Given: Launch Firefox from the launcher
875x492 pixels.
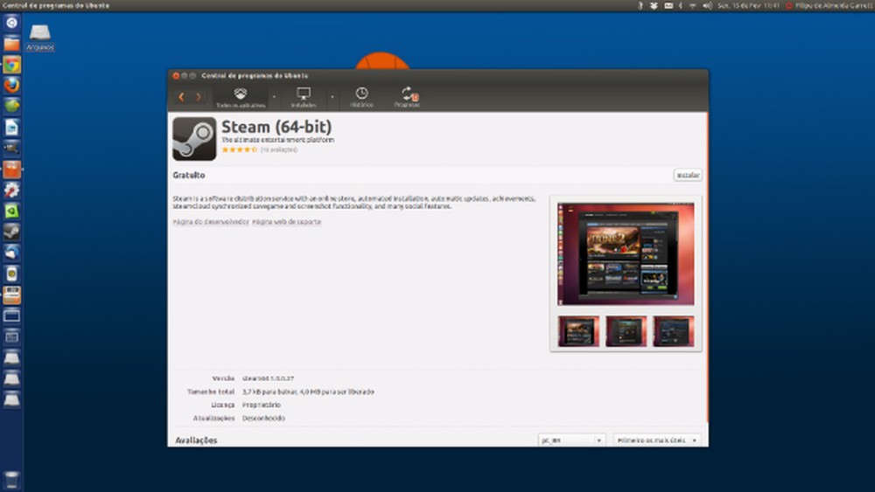Looking at the screenshot, I should [11, 86].
